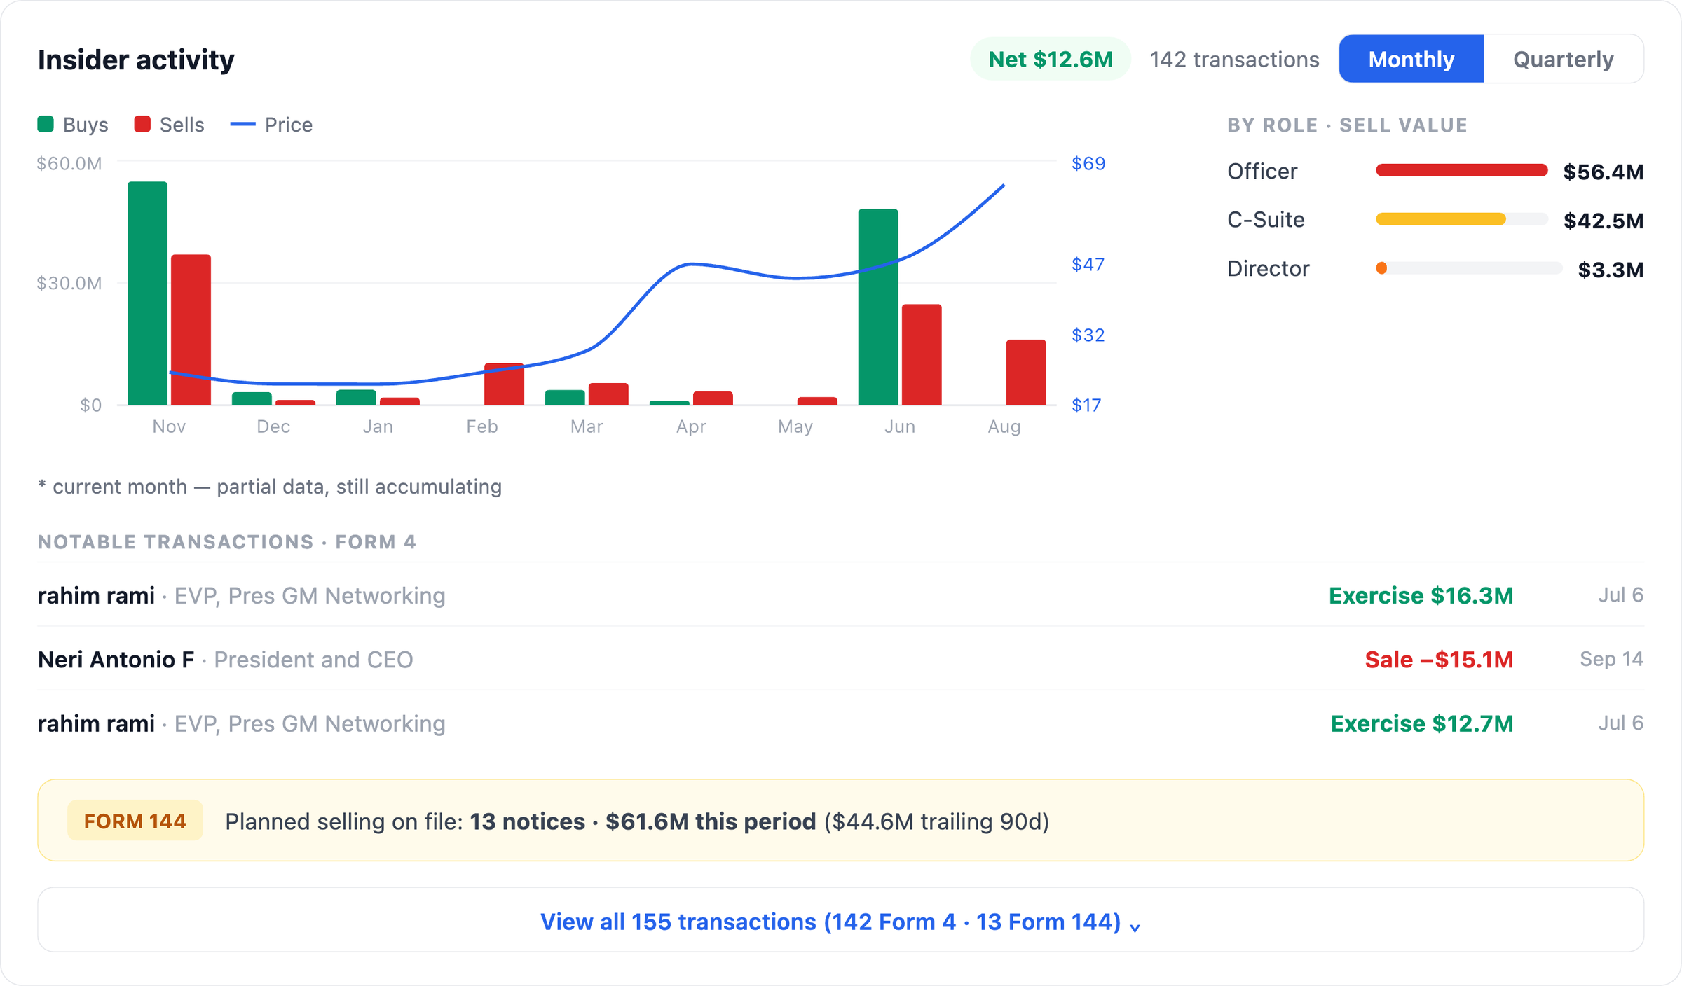Click the $56.4M Officer value
The width and height of the screenshot is (1682, 986).
pyautogui.click(x=1603, y=172)
